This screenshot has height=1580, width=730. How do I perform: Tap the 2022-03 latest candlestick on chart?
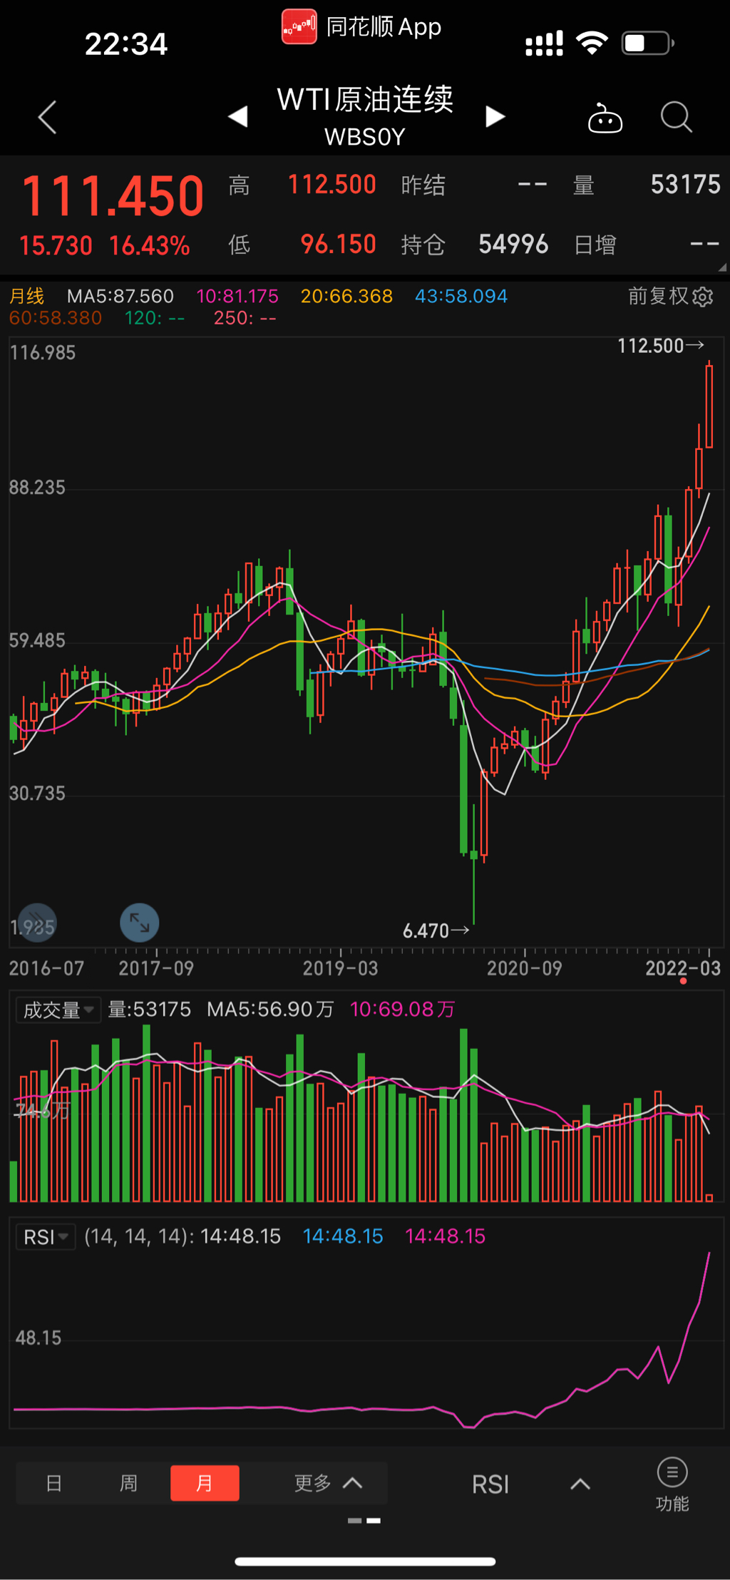[709, 405]
